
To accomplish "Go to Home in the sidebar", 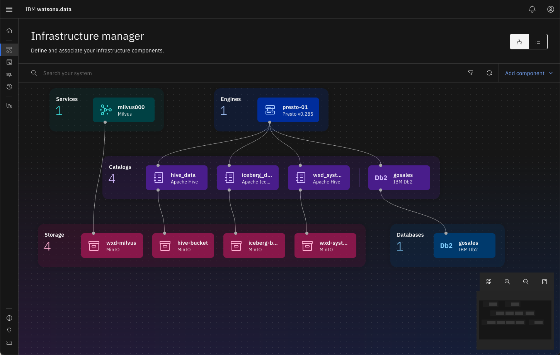I will coord(9,31).
